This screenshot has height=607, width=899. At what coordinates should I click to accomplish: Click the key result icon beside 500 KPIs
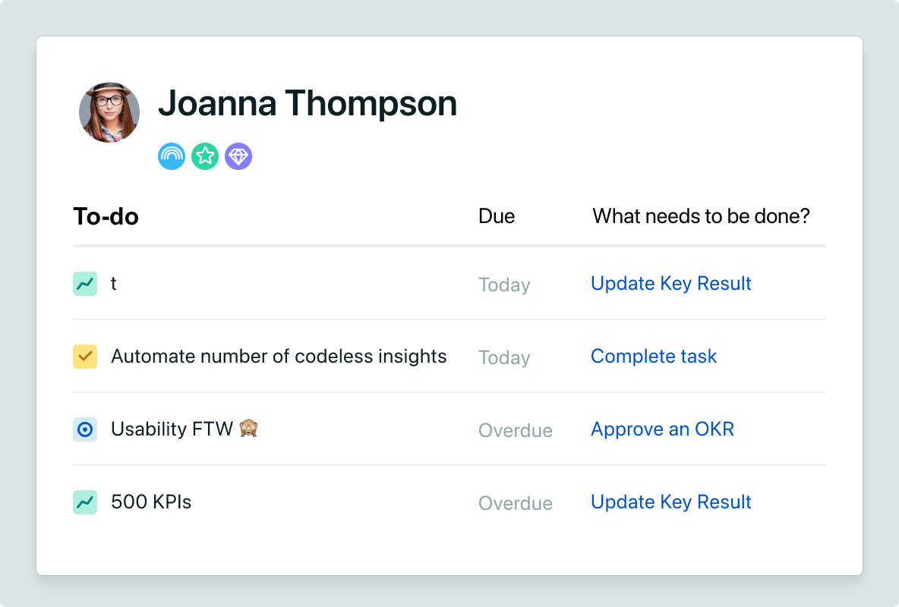[x=85, y=502]
